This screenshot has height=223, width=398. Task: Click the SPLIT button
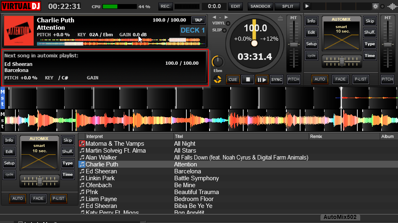[x=288, y=7]
